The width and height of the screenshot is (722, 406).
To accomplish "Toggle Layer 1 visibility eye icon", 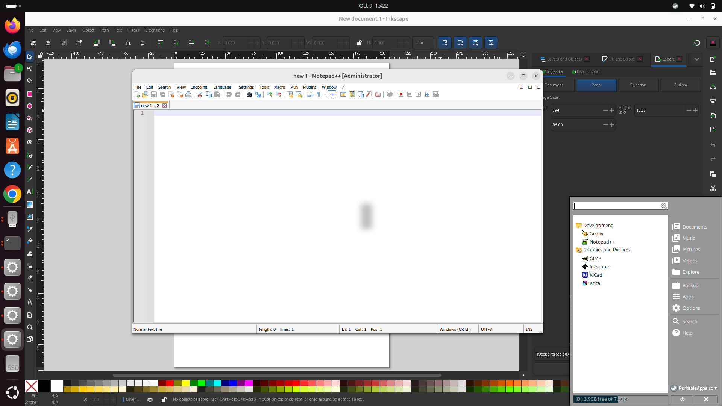I will point(150,399).
